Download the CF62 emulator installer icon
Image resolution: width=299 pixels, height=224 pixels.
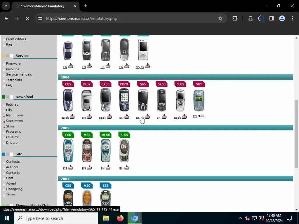(89, 116)
